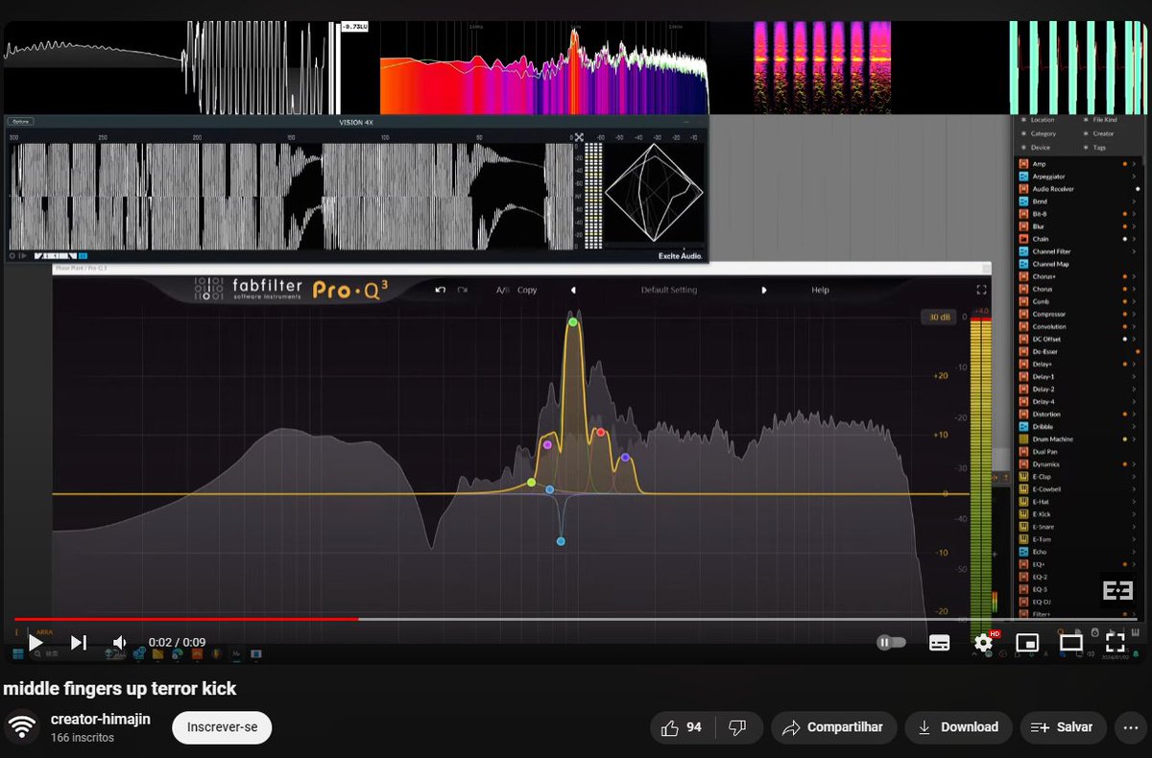Go to the next Pro-Q 3 preset
Screen dimensions: 1152x758
(764, 290)
